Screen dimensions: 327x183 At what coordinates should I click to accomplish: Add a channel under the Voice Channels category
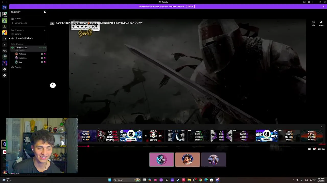[x=45, y=44]
